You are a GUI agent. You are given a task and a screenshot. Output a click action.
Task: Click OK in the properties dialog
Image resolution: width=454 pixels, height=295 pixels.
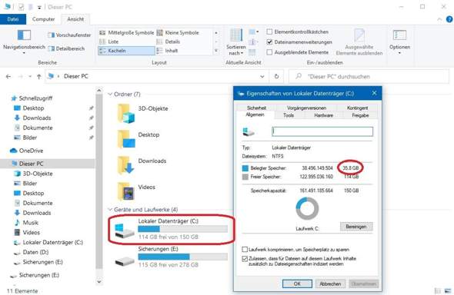(297, 283)
